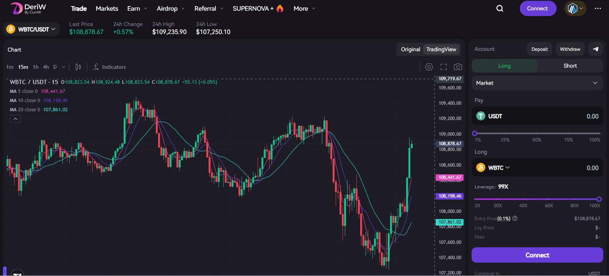Open the three-dot more options menu
The height and width of the screenshot is (276, 609).
(598, 8)
